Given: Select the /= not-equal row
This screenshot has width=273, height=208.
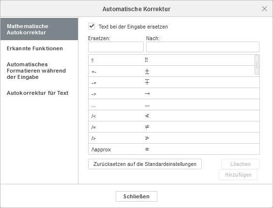Looking at the screenshot, I should pos(174,127).
